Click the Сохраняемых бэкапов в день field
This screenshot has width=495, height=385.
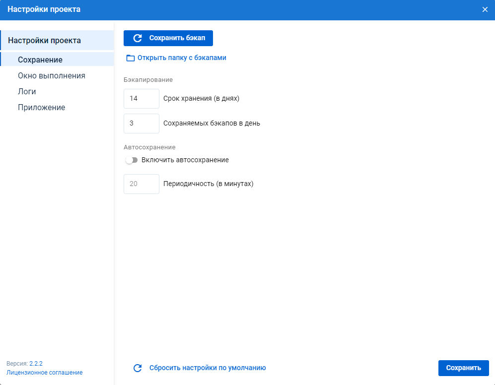click(141, 124)
